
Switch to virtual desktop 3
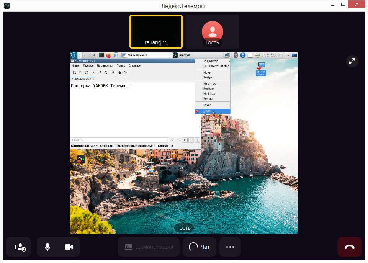pos(89,55)
